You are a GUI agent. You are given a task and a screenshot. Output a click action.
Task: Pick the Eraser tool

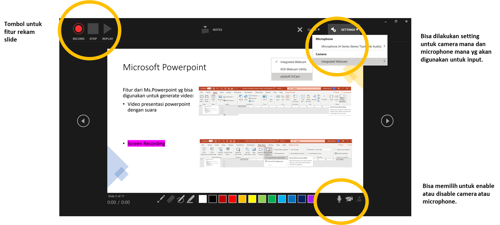click(171, 199)
